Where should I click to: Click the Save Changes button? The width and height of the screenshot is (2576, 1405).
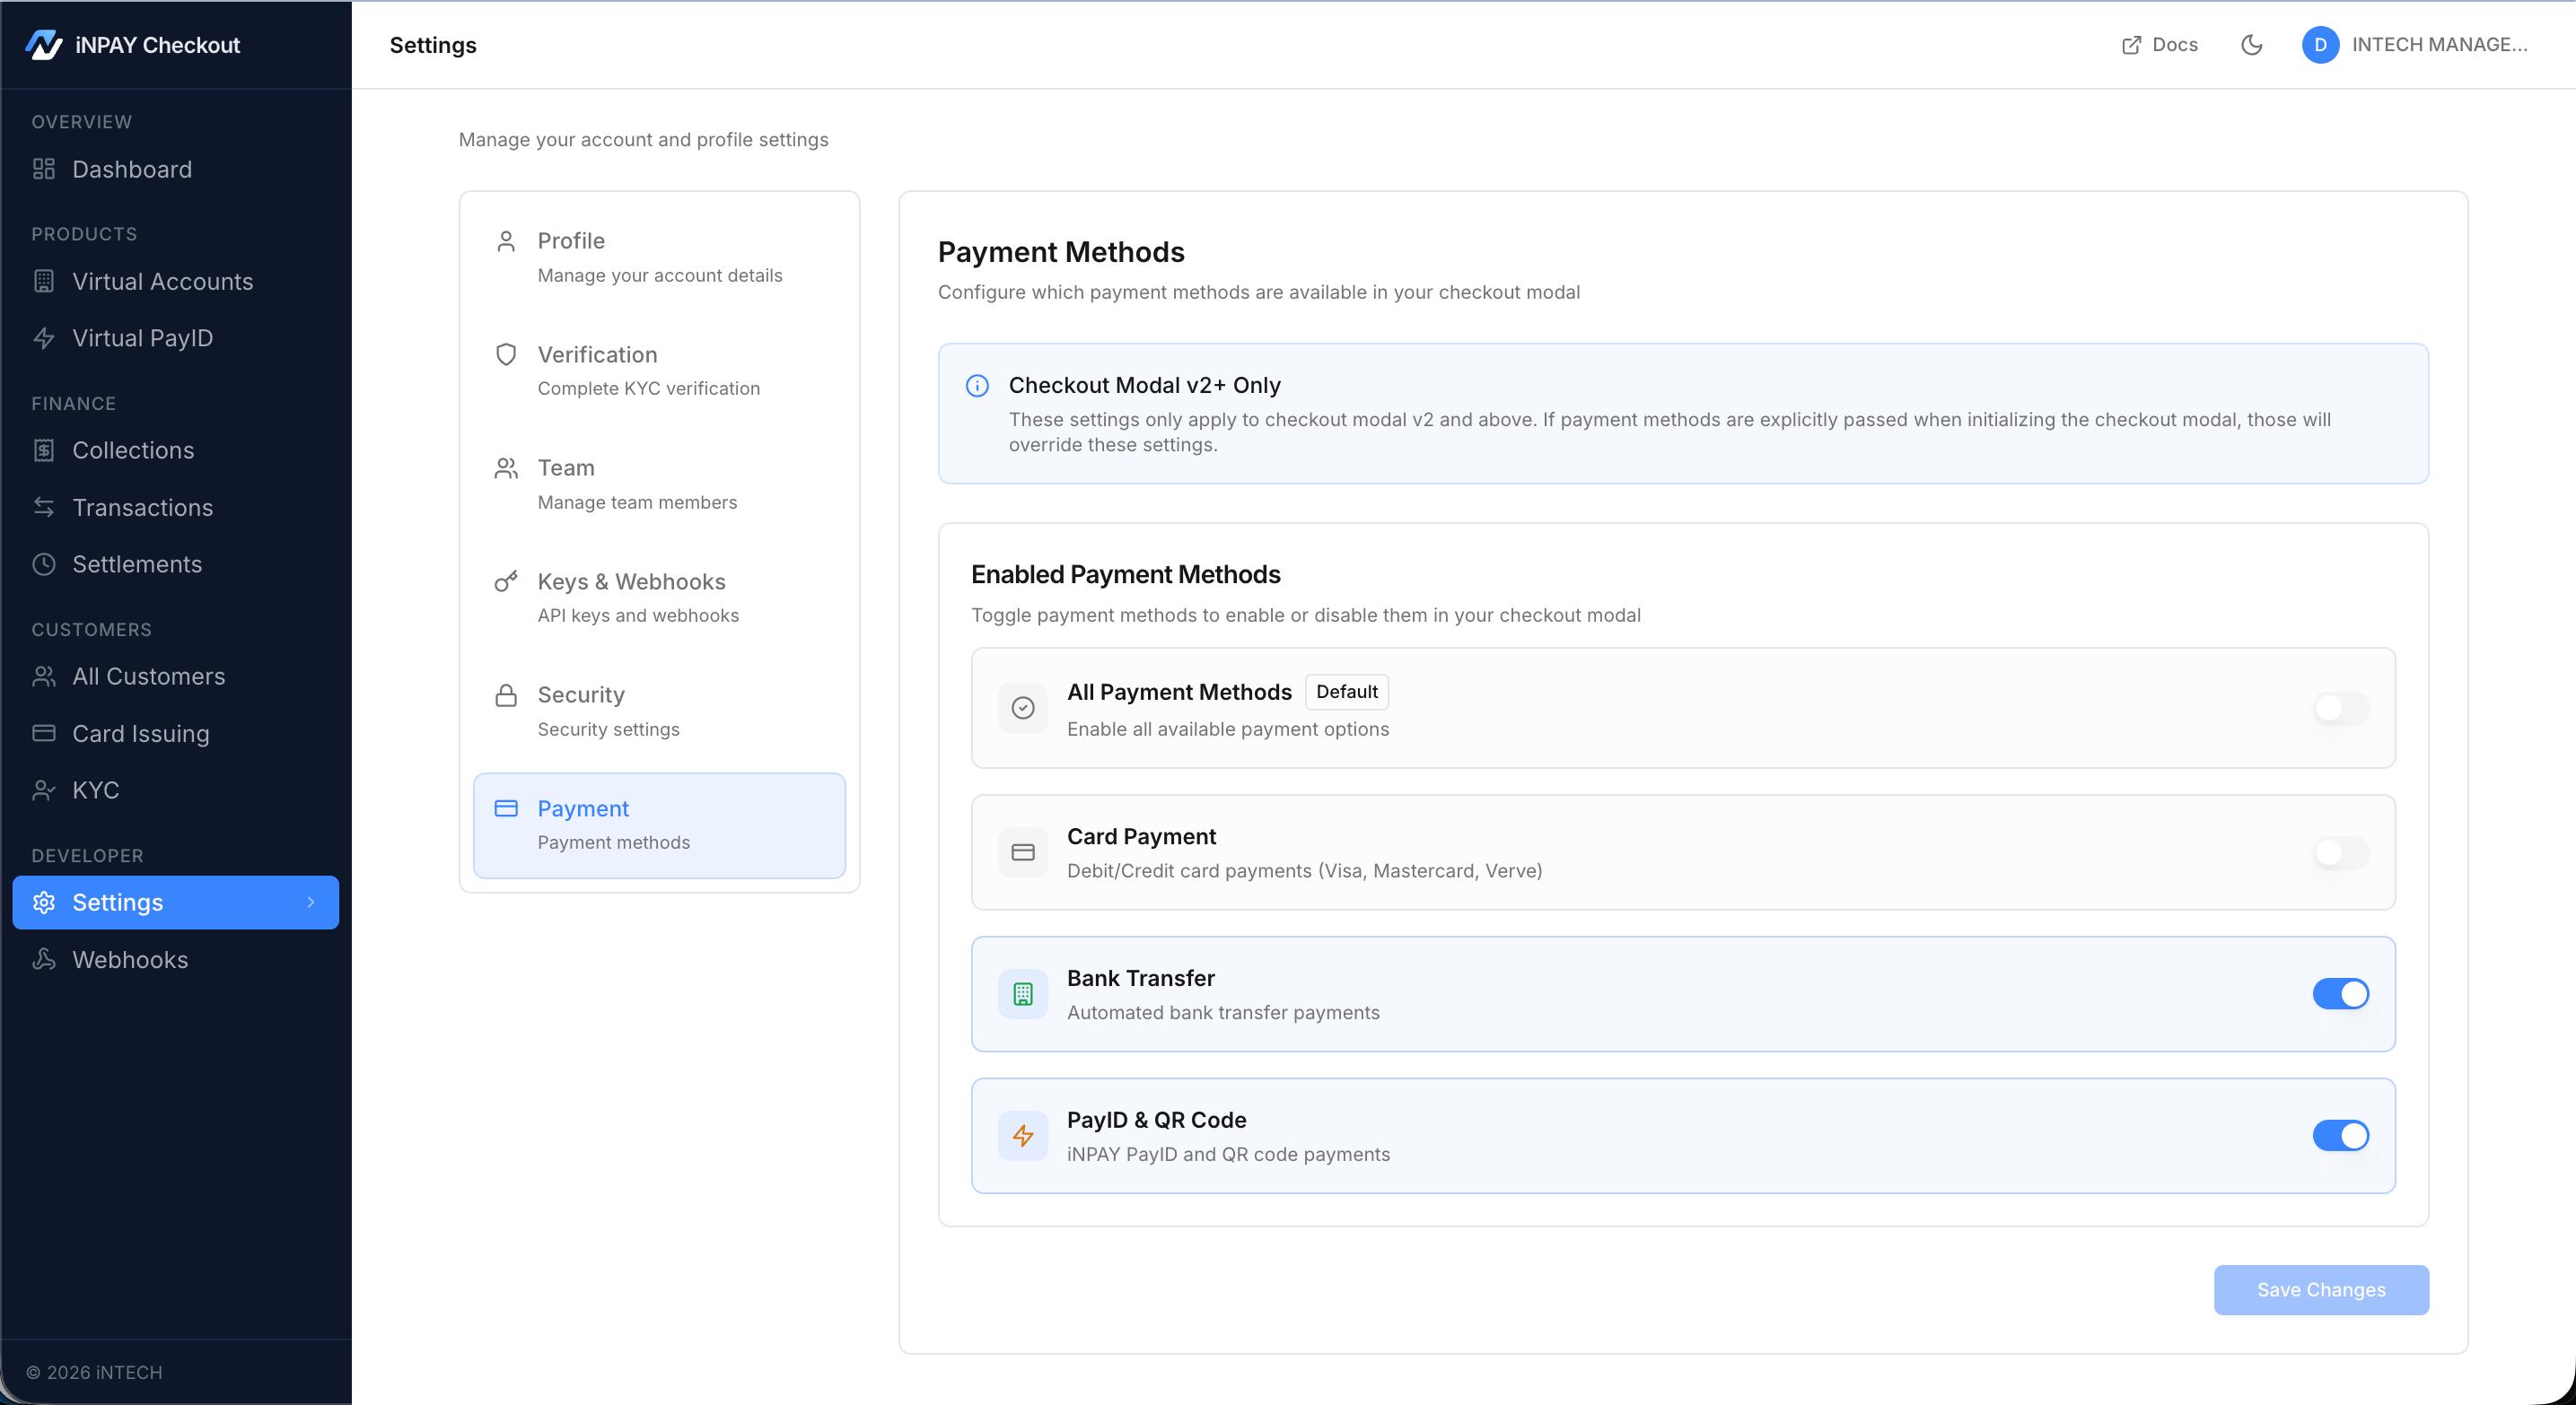(2320, 1290)
